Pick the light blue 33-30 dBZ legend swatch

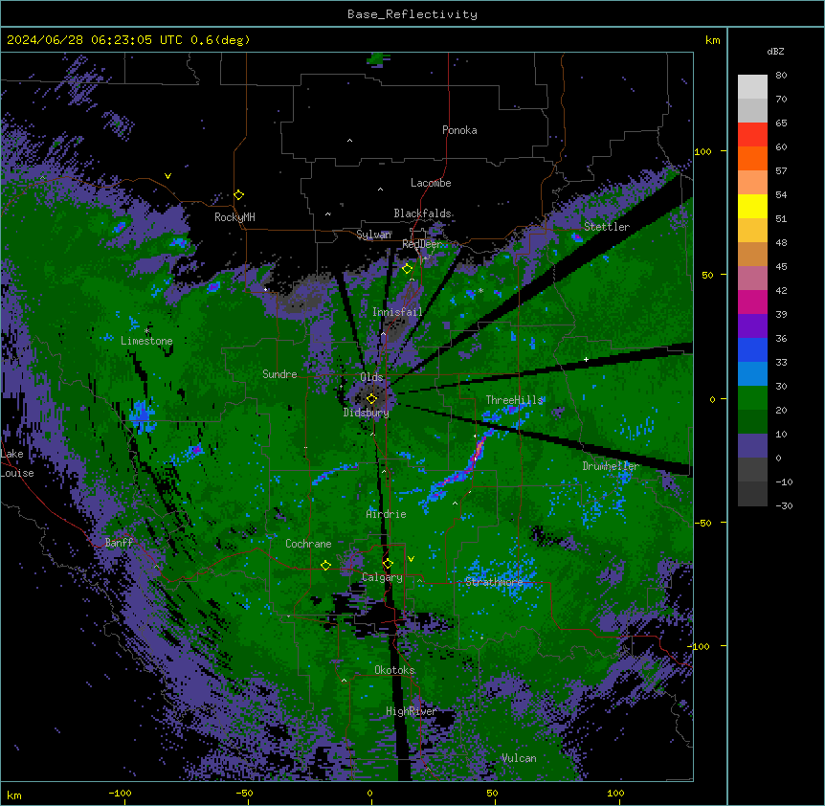752,373
